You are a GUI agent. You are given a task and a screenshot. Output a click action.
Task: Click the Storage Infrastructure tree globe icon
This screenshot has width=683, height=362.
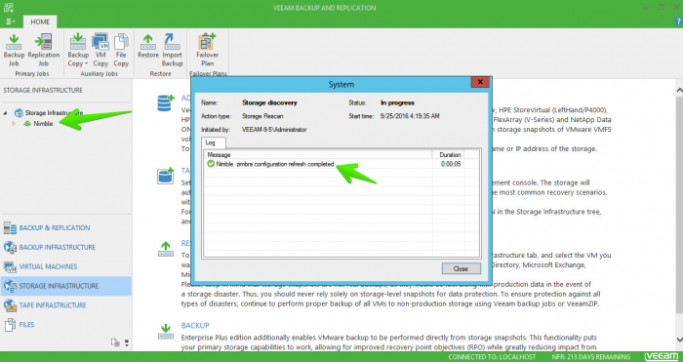click(19, 113)
